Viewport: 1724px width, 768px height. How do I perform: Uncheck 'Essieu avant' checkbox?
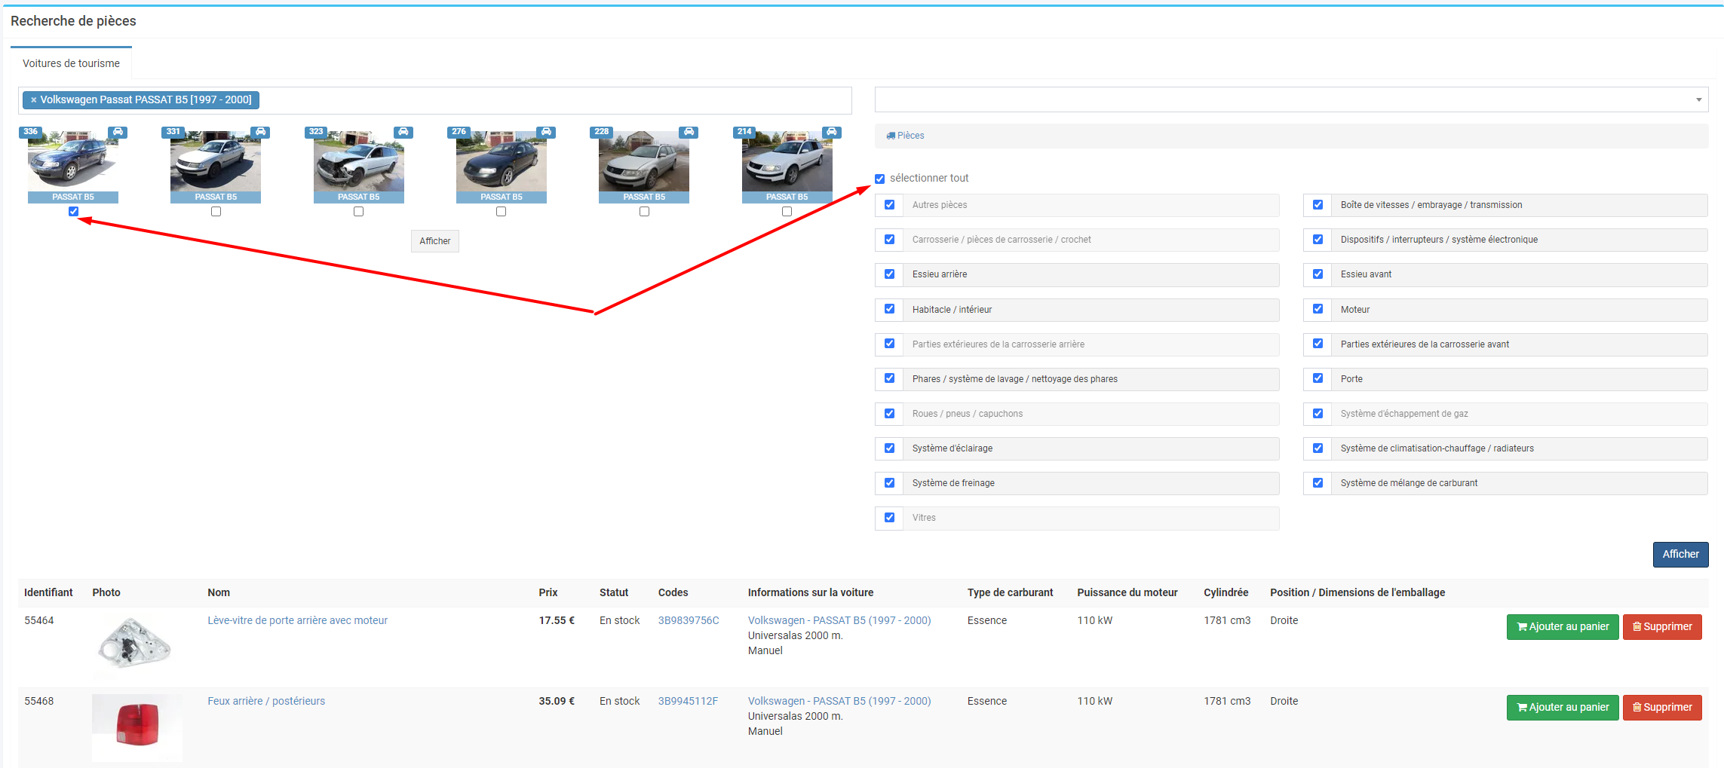1318,274
